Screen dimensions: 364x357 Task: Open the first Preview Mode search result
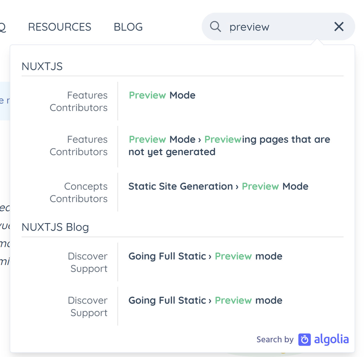point(162,95)
